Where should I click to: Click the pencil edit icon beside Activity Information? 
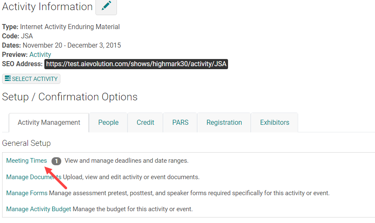click(106, 6)
